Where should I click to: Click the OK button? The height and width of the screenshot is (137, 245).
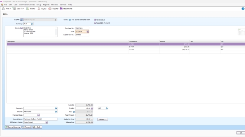[241, 133]
